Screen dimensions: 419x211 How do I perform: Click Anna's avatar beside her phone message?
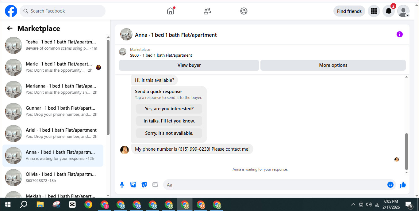(125, 150)
